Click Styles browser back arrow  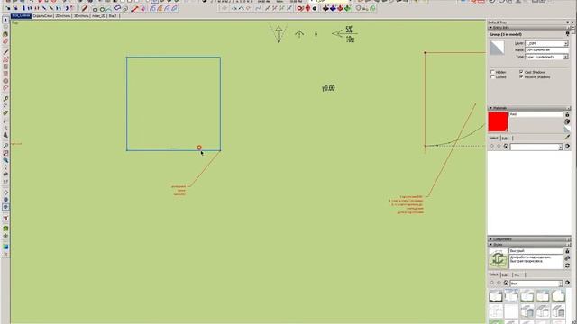pos(492,283)
